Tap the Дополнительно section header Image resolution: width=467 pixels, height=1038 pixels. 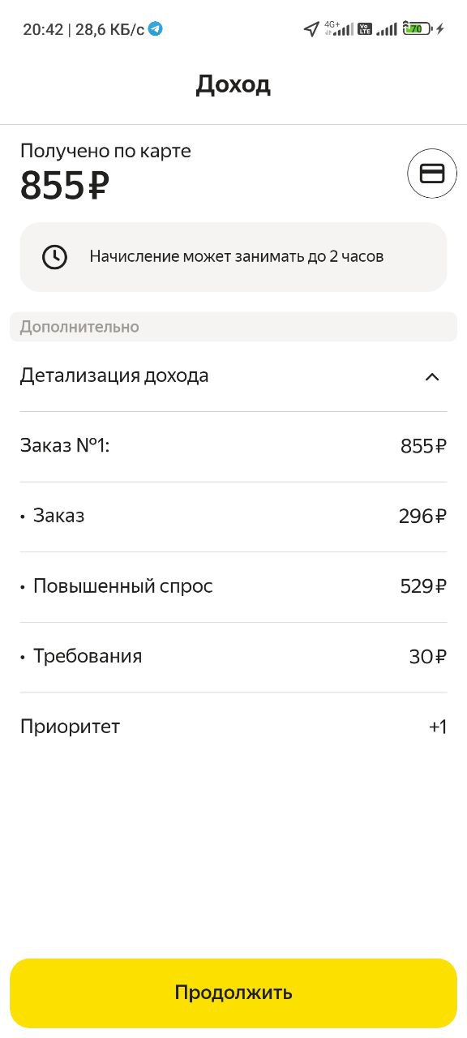coord(233,327)
